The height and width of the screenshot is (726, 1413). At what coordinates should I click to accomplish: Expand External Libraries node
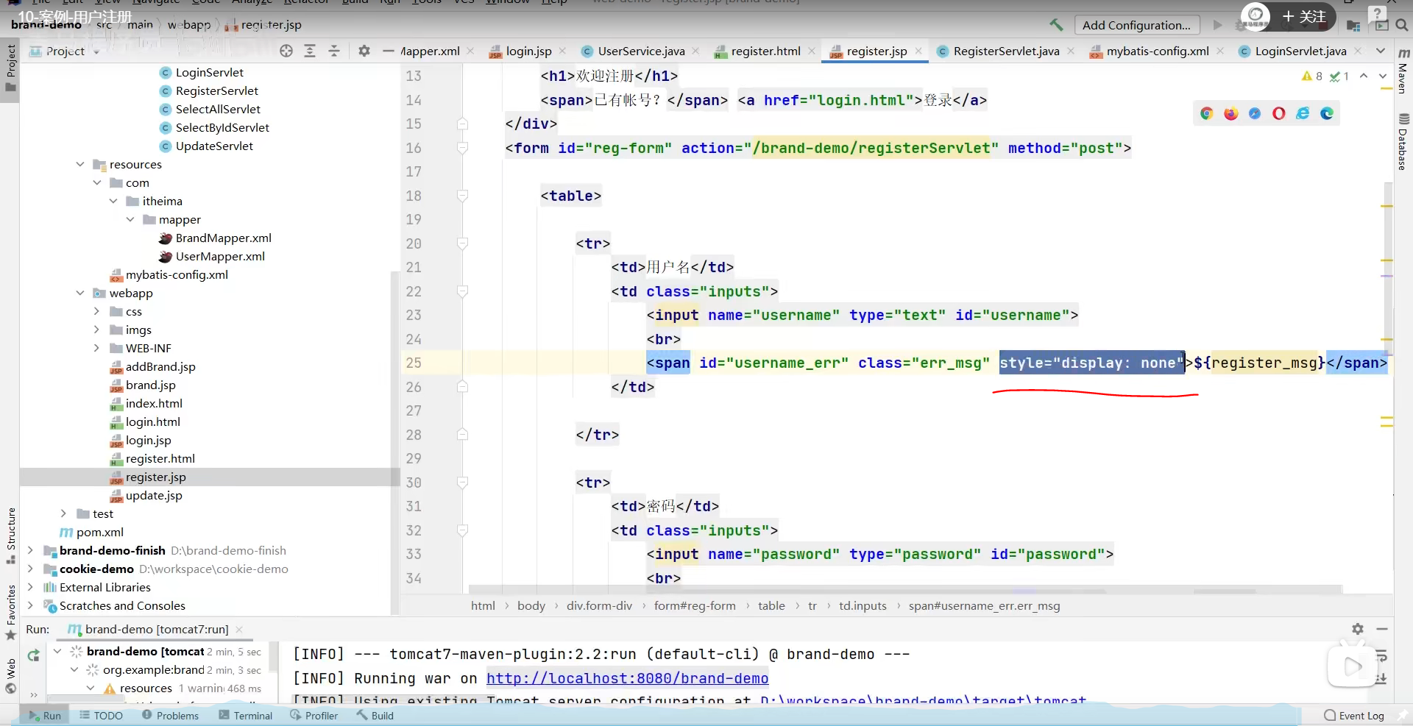pos(30,587)
